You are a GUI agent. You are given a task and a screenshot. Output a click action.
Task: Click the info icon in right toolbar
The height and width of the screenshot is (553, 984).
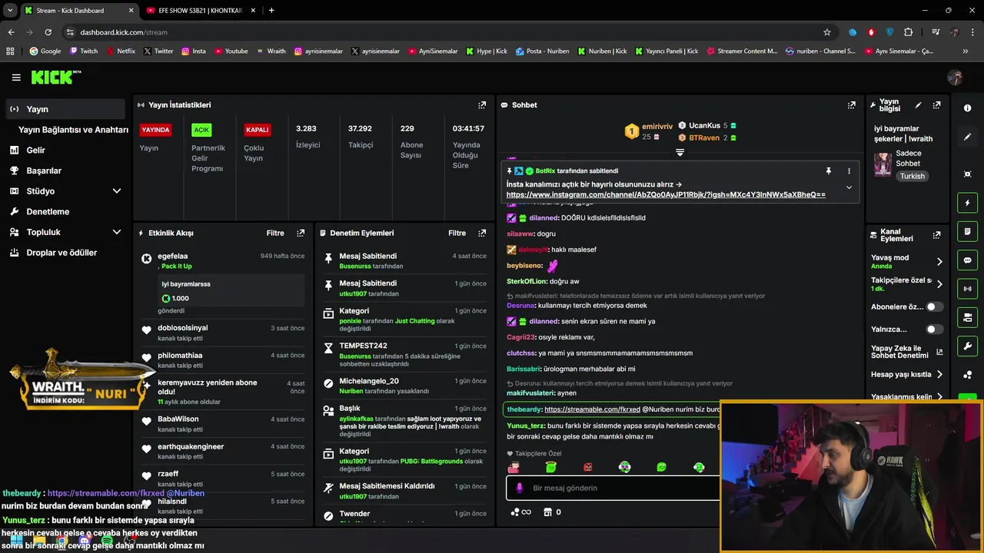click(967, 108)
